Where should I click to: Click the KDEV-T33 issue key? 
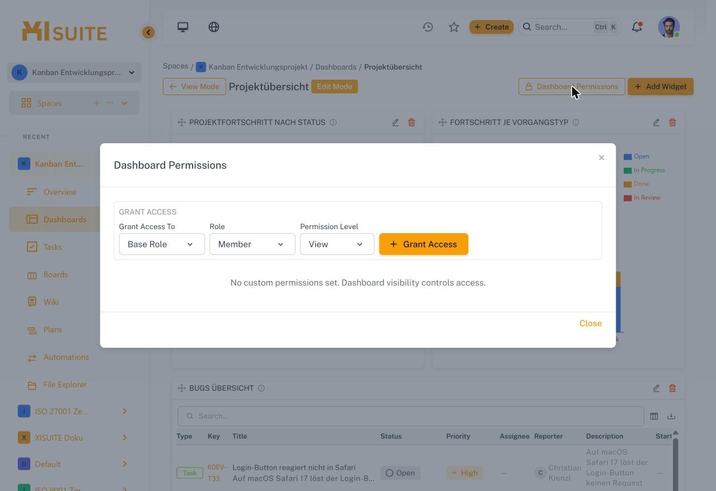tap(217, 473)
